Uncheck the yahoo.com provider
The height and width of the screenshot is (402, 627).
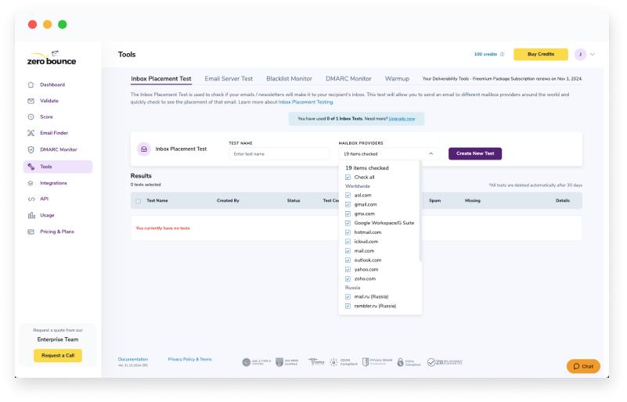coord(348,270)
